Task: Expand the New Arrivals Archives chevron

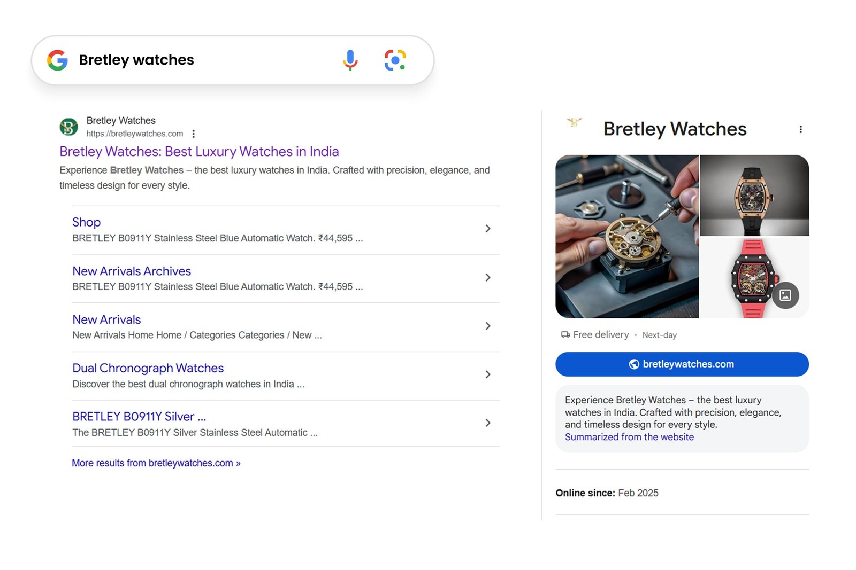Action: tap(487, 277)
